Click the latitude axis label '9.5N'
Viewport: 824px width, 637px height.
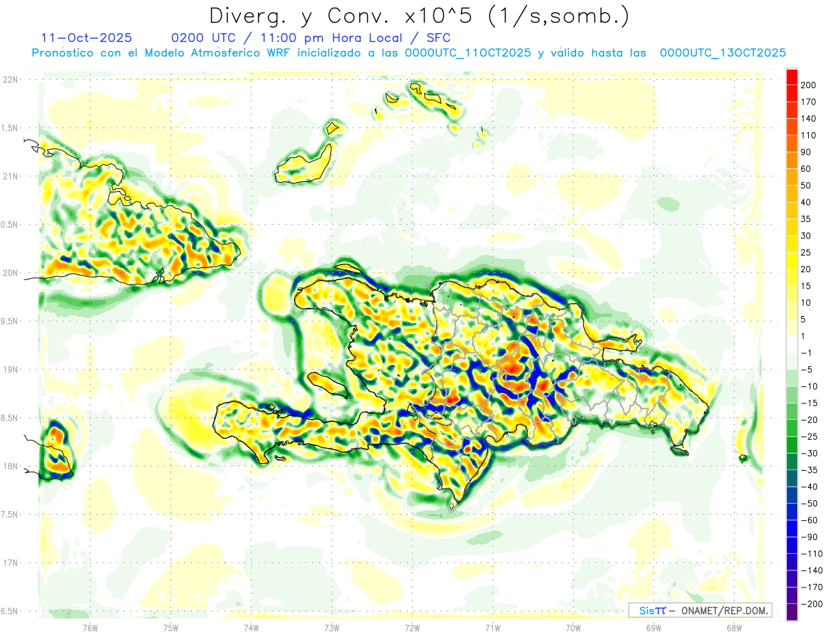click(x=10, y=321)
